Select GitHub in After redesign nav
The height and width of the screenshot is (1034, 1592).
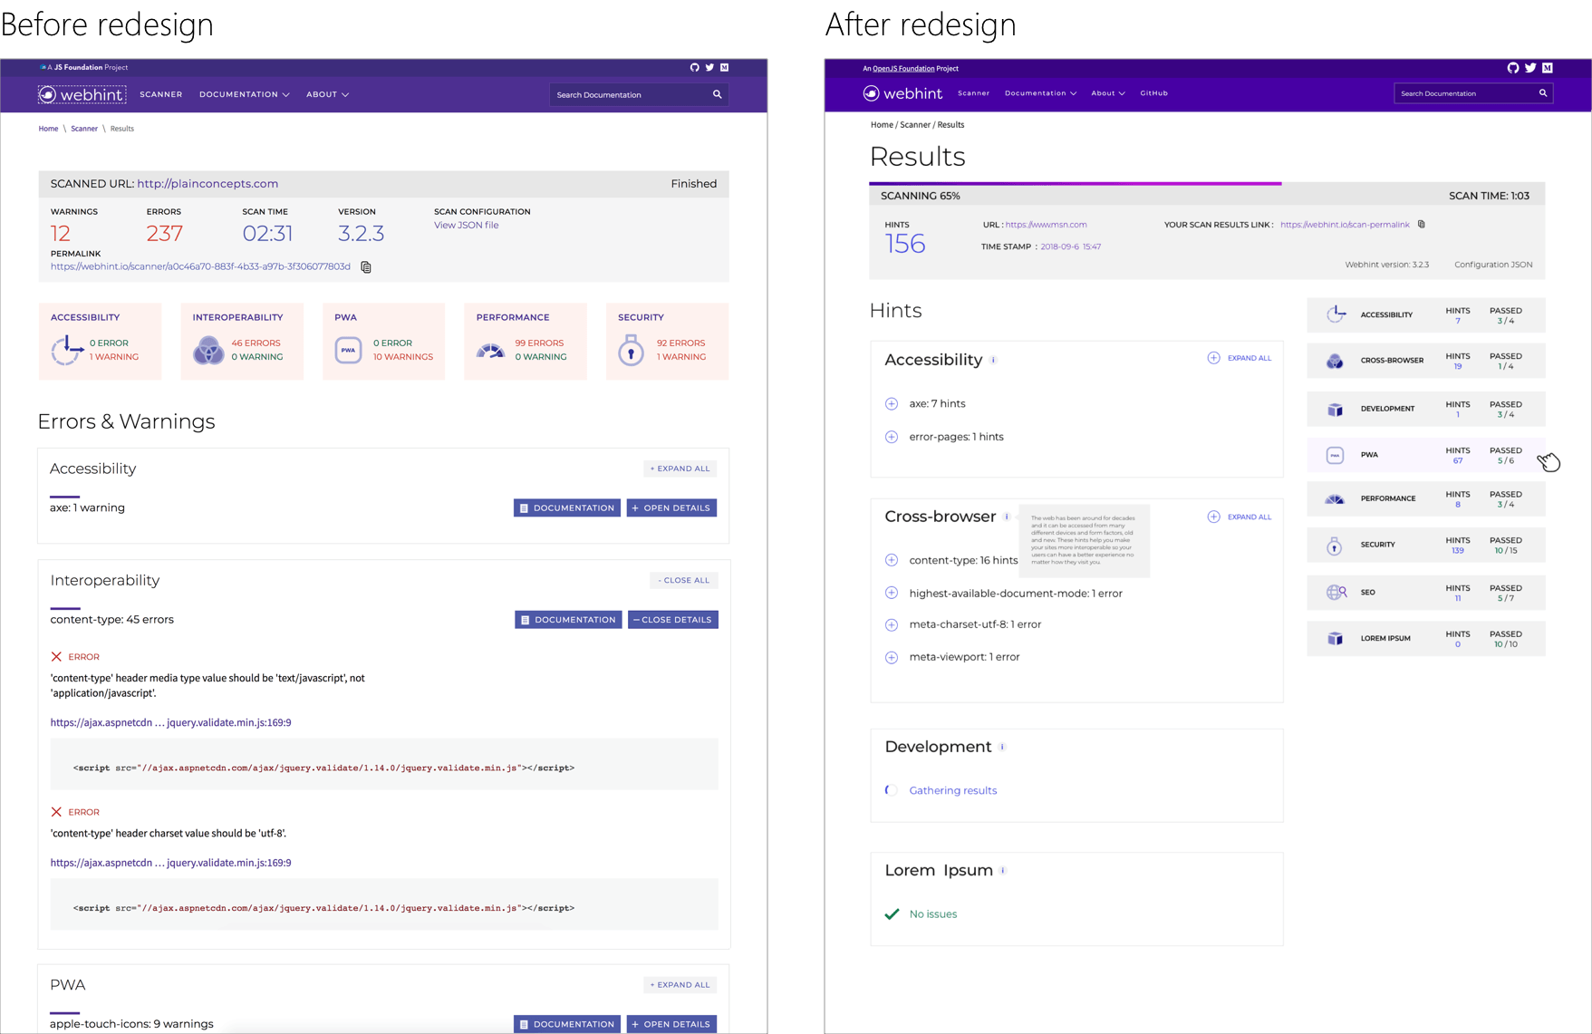[x=1153, y=93]
